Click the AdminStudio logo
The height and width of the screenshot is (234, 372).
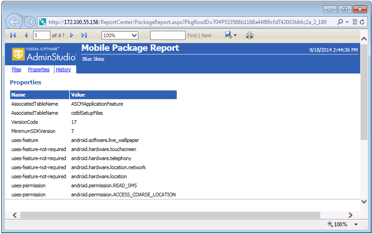44,54
